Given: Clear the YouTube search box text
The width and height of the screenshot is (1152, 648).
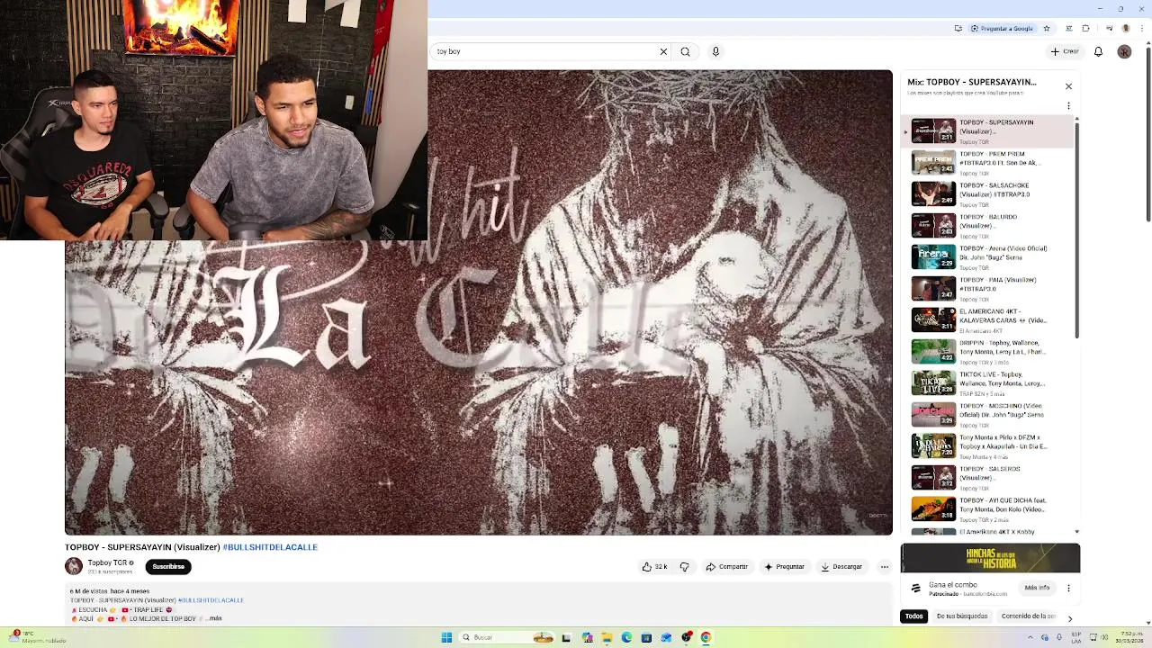Looking at the screenshot, I should 663,51.
